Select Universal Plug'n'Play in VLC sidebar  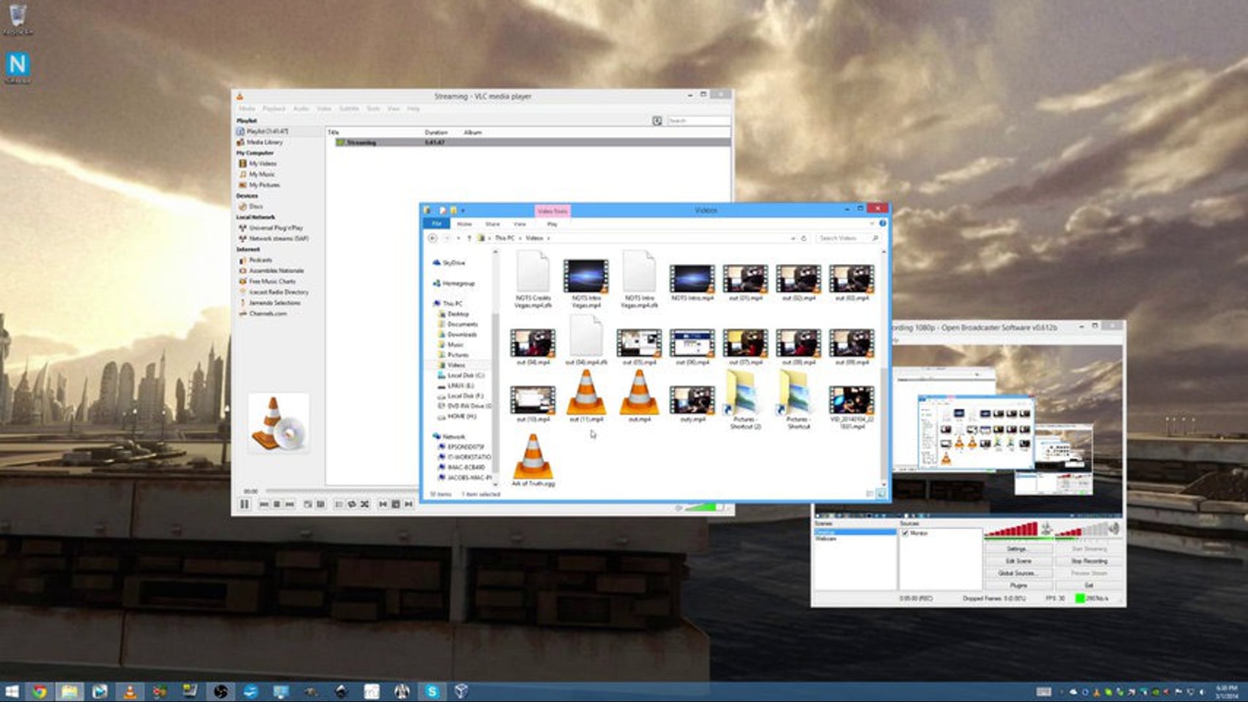[x=271, y=228]
